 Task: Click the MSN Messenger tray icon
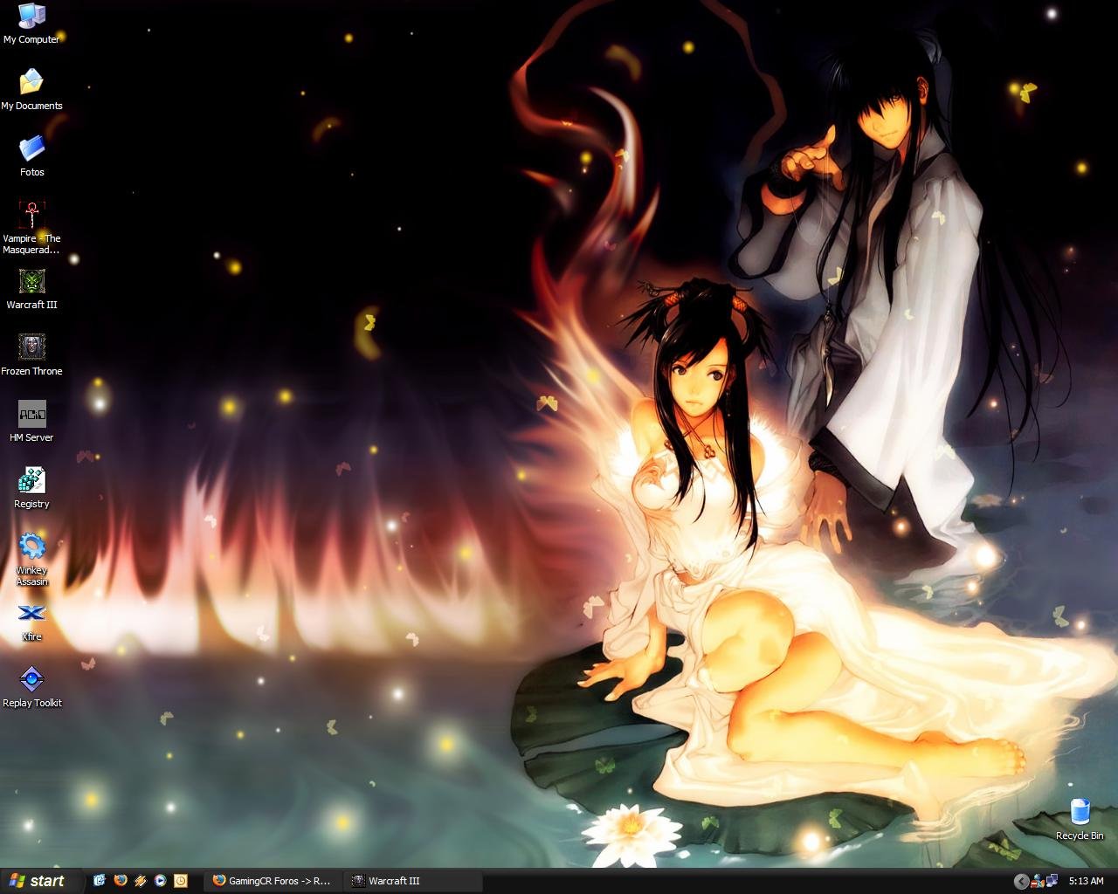1038,882
